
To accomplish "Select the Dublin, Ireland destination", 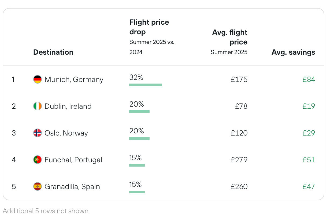I will [68, 106].
